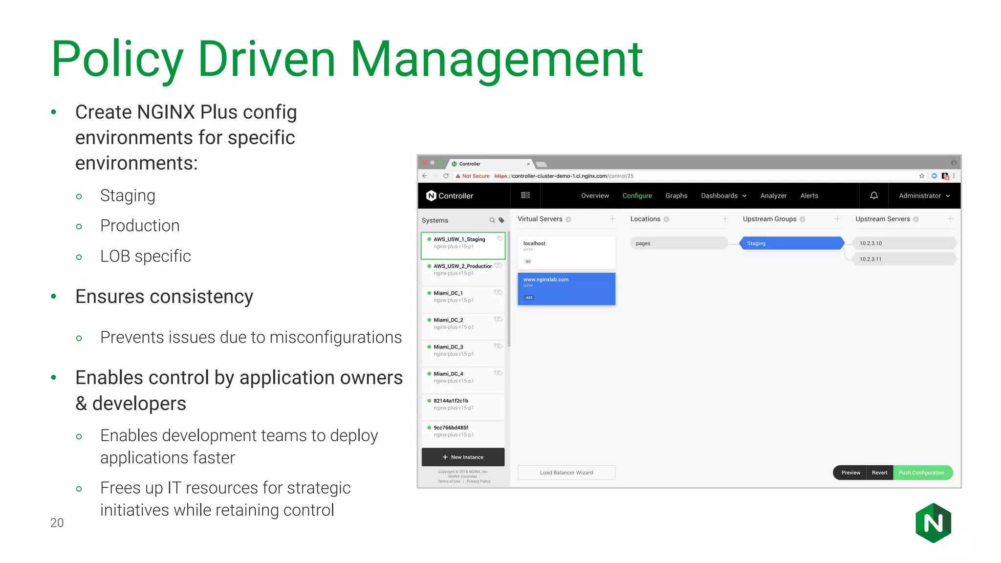Expand the Dashboards dropdown

(723, 195)
